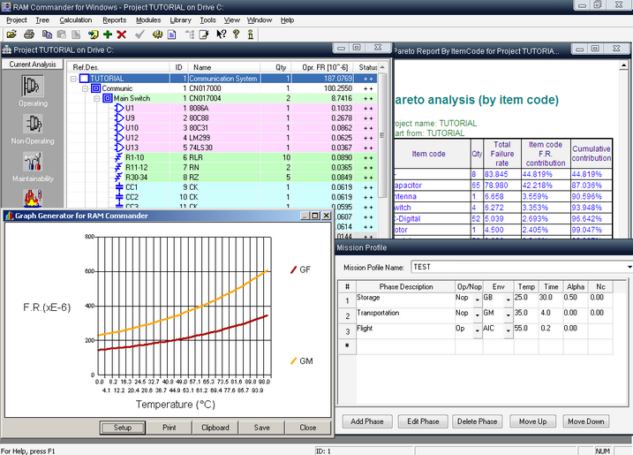The width and height of the screenshot is (633, 455).
Task: Activate context help arrow-question icon
Action: click(222, 34)
